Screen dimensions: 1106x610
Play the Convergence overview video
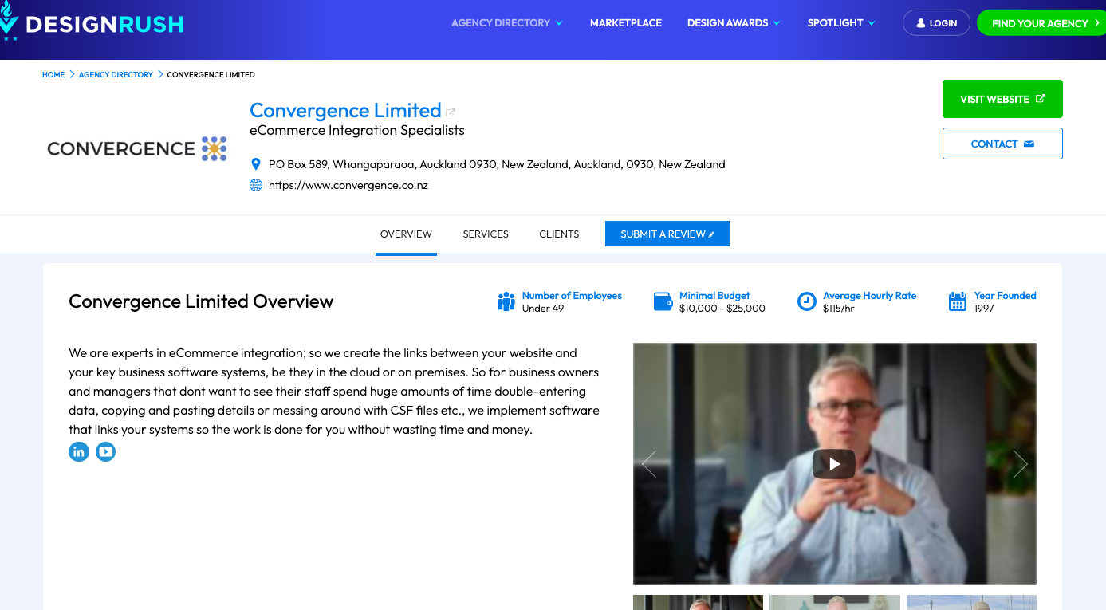coord(834,464)
